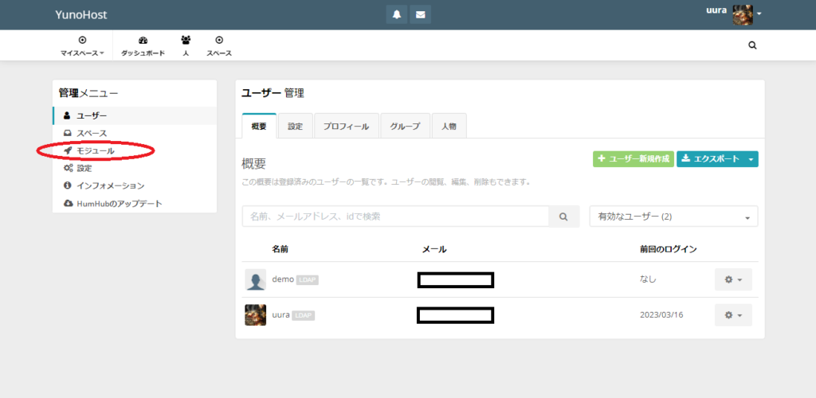
Task: Select ユーザー in admin menu
Action: (x=135, y=115)
